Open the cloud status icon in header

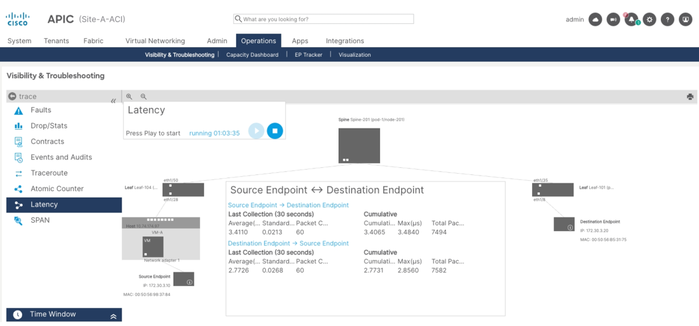595,19
